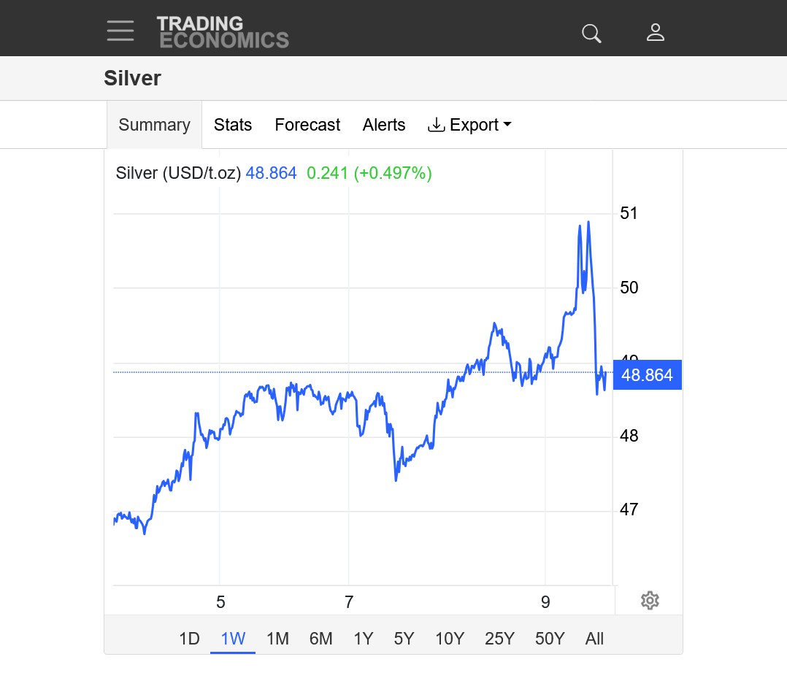Image resolution: width=787 pixels, height=681 pixels.
Task: Select the 6M time range
Action: 320,639
